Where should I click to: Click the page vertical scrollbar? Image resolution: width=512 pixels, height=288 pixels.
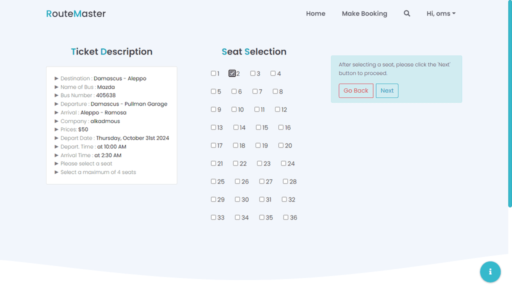tap(510, 104)
